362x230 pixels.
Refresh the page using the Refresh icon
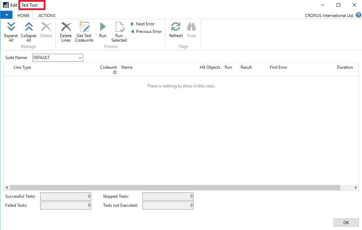tap(176, 27)
